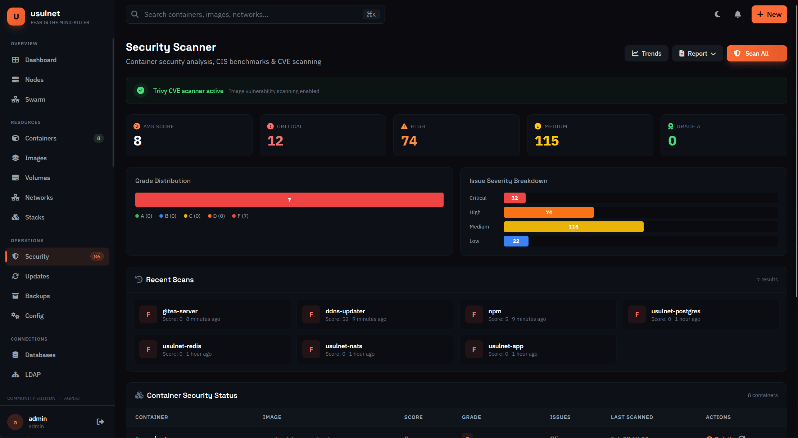This screenshot has height=438, width=798.
Task: Click the Images sidebar icon
Action: [16, 158]
